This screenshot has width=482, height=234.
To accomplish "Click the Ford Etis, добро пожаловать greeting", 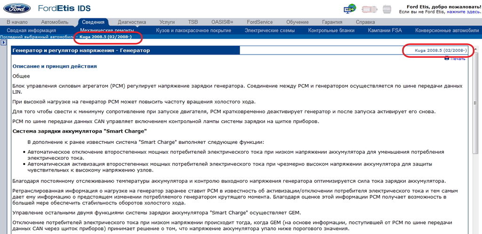I will pos(443,7).
